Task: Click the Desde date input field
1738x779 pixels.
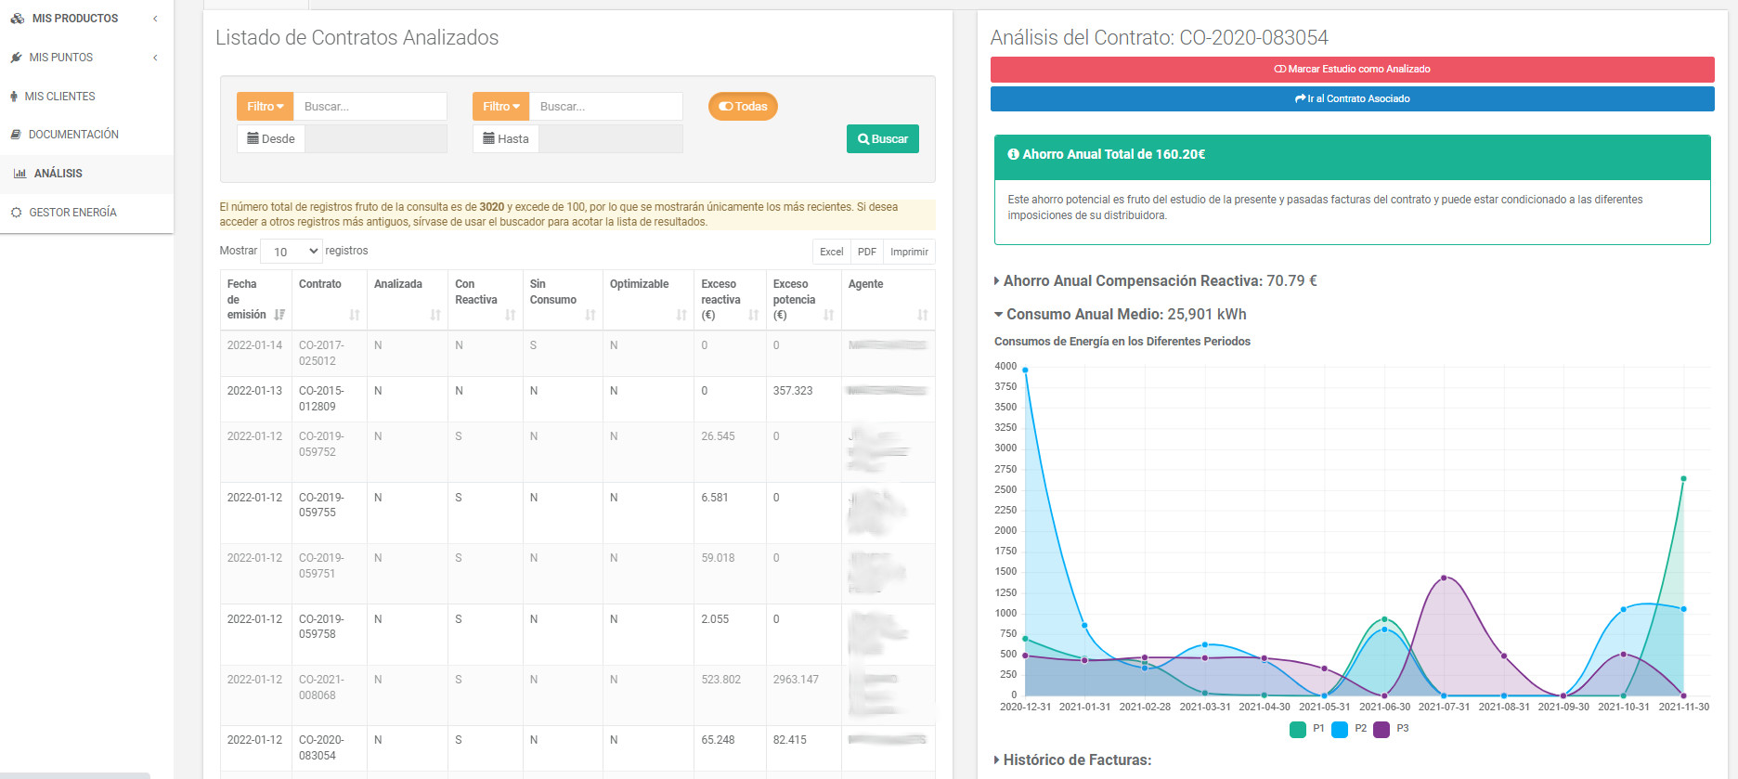Action: click(x=375, y=138)
